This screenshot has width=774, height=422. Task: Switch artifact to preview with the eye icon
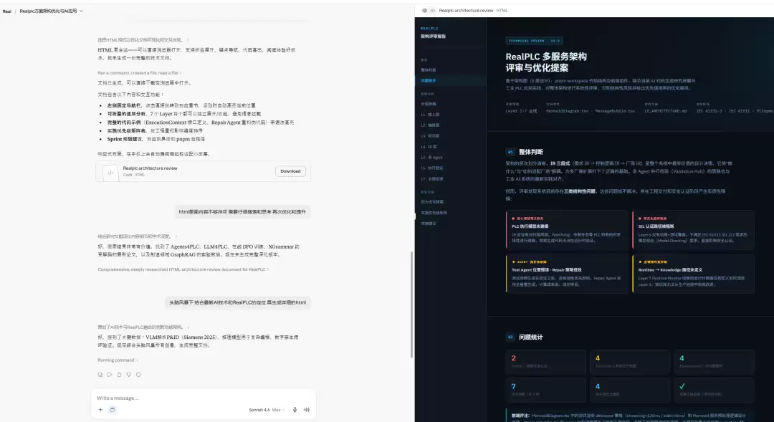424,10
